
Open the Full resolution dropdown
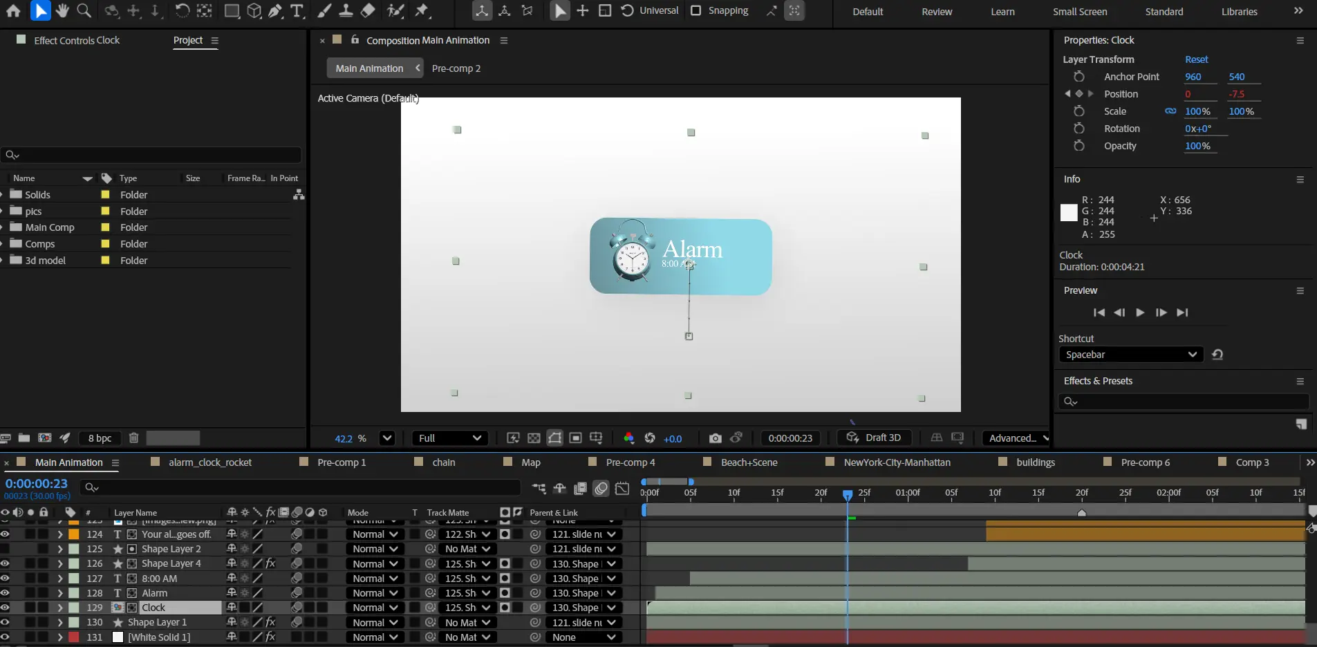(449, 438)
